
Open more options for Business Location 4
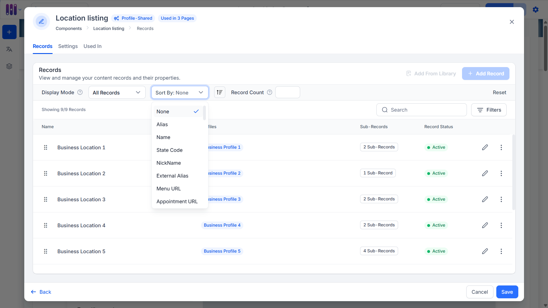501,225
